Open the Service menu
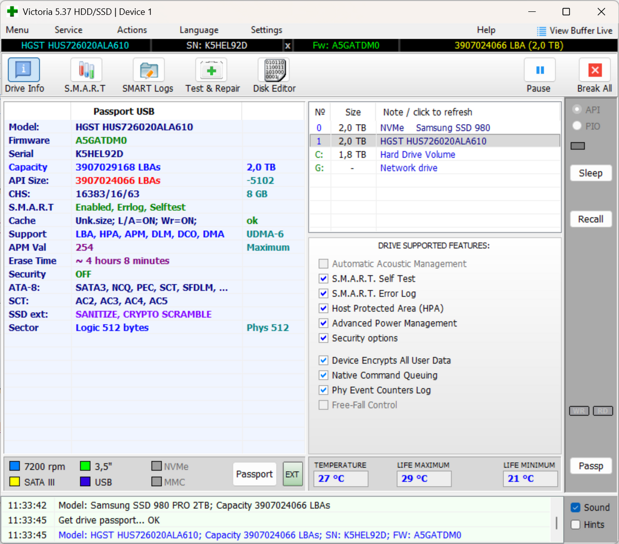 pos(69,30)
